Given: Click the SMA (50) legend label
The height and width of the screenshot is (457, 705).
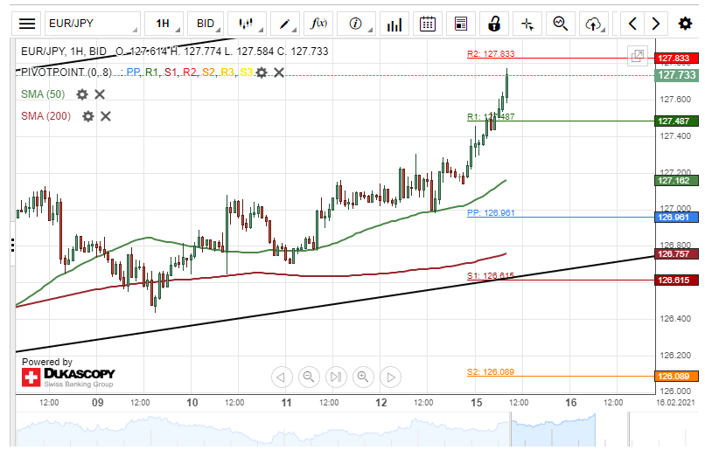Looking at the screenshot, I should (43, 94).
